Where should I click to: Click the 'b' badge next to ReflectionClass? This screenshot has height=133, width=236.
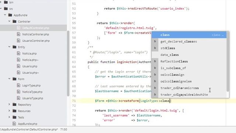tap(155, 61)
